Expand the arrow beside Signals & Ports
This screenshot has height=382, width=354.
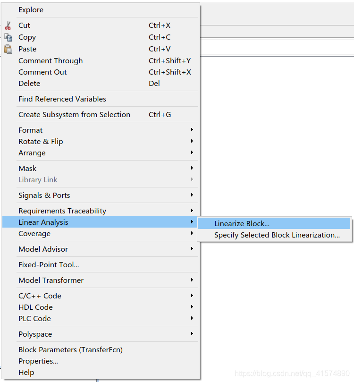pyautogui.click(x=192, y=195)
